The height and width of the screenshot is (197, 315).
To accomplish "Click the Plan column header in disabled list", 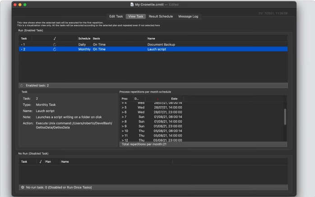I will coord(48,162).
